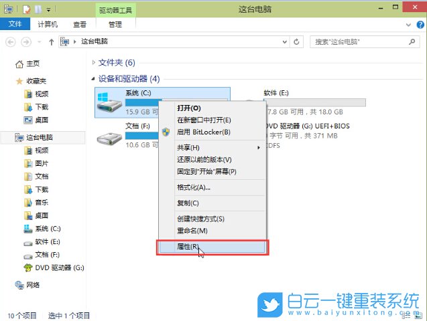Click the BitLocker shield icon in context menu
This screenshot has height=321, width=427.
[166, 132]
